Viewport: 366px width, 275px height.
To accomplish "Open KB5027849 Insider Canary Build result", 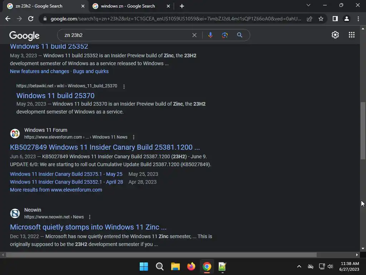I will [x=105, y=147].
